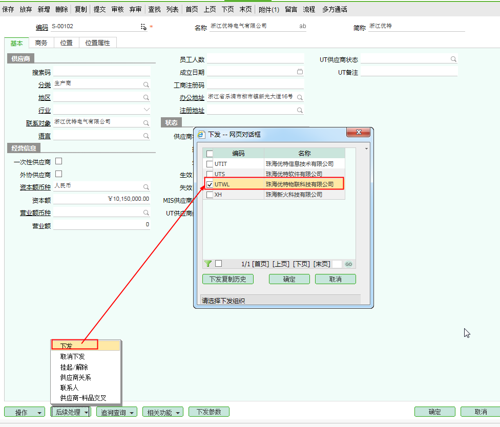Switch to the 商务 tab
Image resolution: width=500 pixels, height=427 pixels.
pyautogui.click(x=41, y=43)
